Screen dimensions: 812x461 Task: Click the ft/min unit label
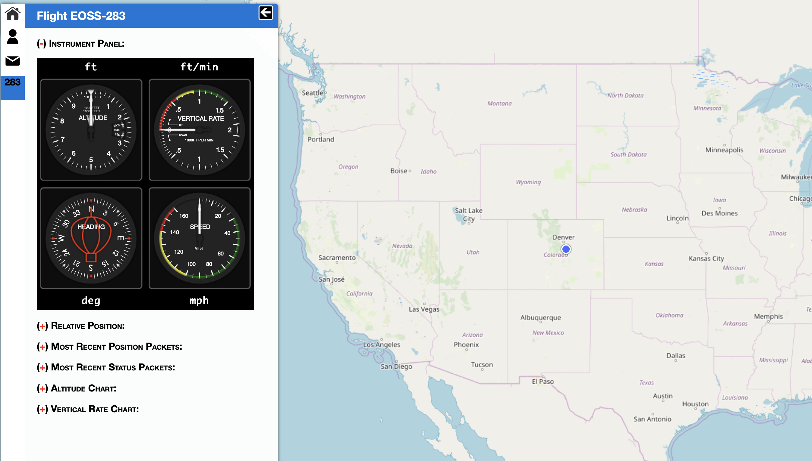coord(200,67)
